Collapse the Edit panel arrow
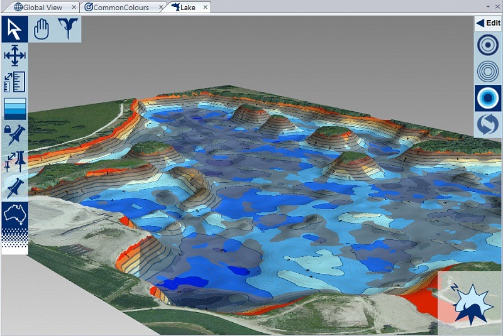The width and height of the screenshot is (503, 336). click(480, 23)
